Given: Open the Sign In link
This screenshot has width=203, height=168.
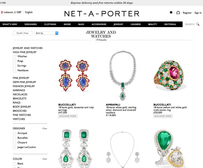Looking at the screenshot, I should click(198, 13).
